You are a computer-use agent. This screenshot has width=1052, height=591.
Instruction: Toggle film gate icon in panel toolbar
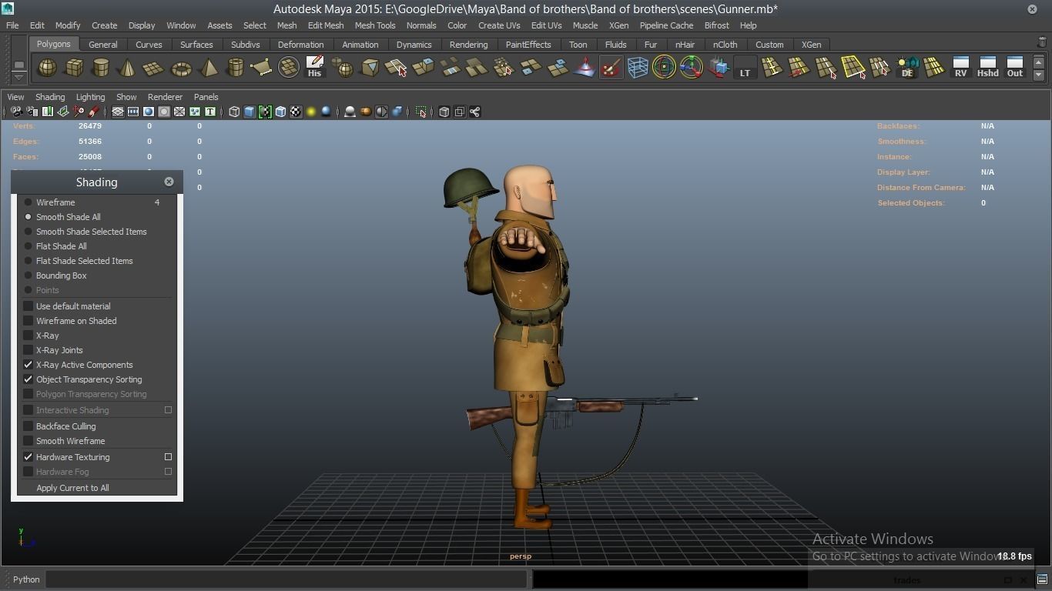[133, 112]
